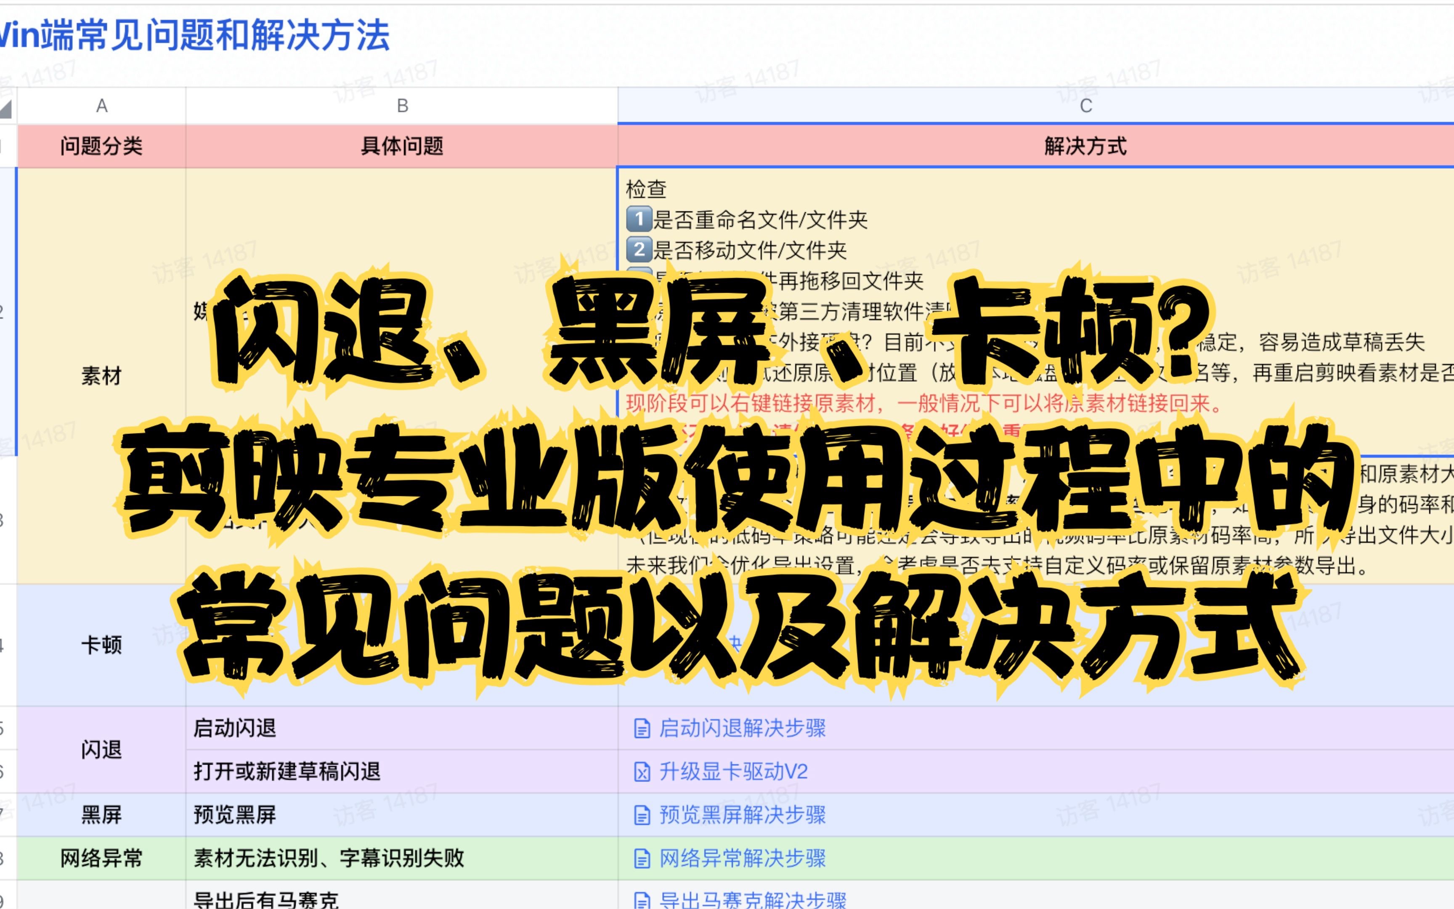The height and width of the screenshot is (909, 1454).
Task: Select the 网络异常 category cell
Action: pos(101,858)
